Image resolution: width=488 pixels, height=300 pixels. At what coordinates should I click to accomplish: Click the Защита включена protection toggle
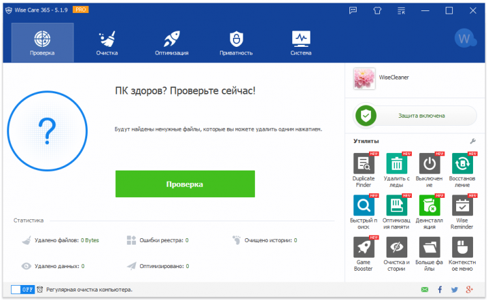coord(415,116)
